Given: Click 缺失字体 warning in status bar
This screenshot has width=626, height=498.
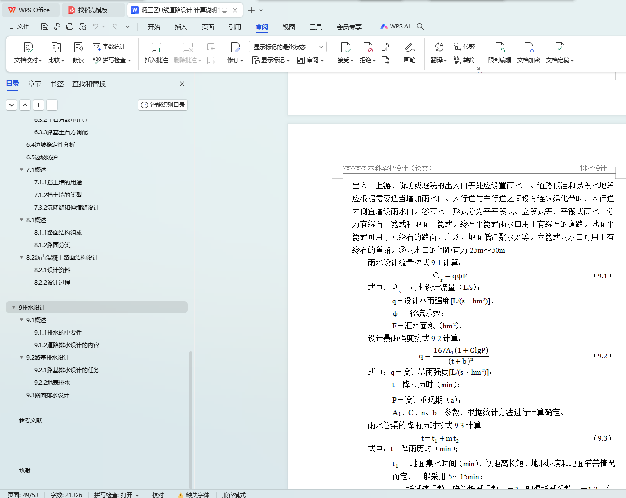Looking at the screenshot, I should (194, 495).
